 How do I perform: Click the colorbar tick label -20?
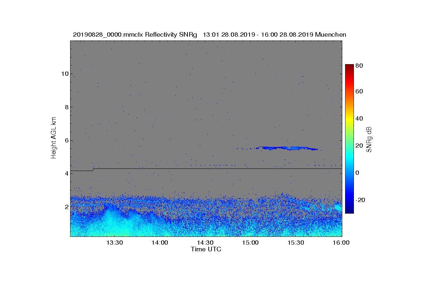point(360,200)
